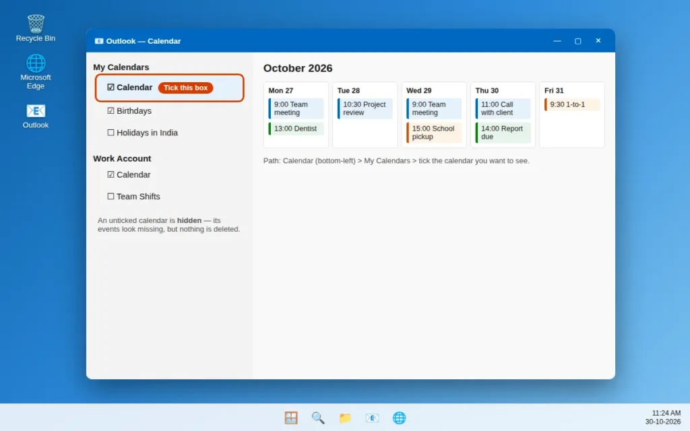Image resolution: width=690 pixels, height=431 pixels.
Task: Select the Thu 30 day header
Action: 487,90
